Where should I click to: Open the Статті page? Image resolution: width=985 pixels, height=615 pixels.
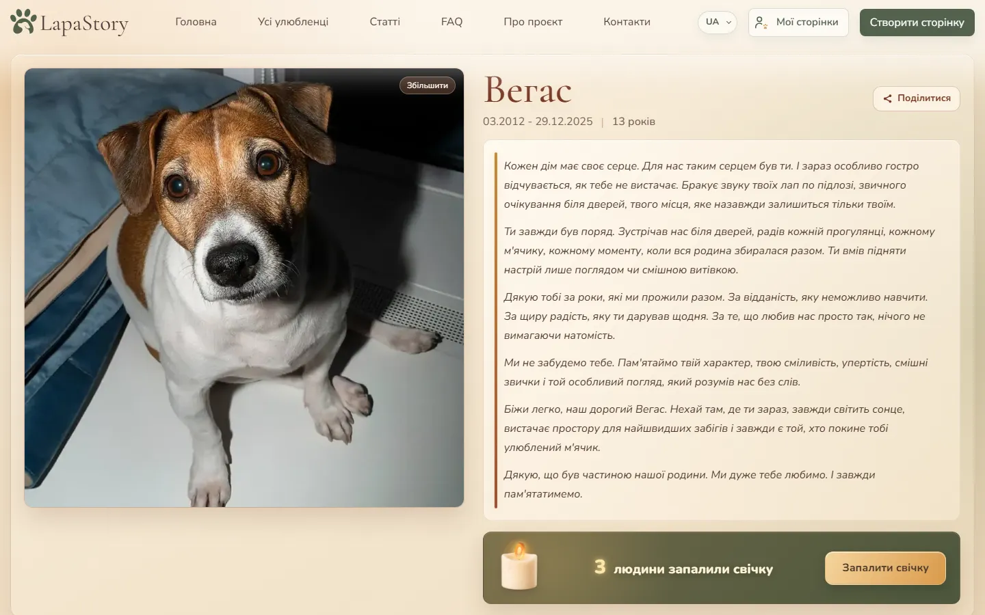point(384,22)
